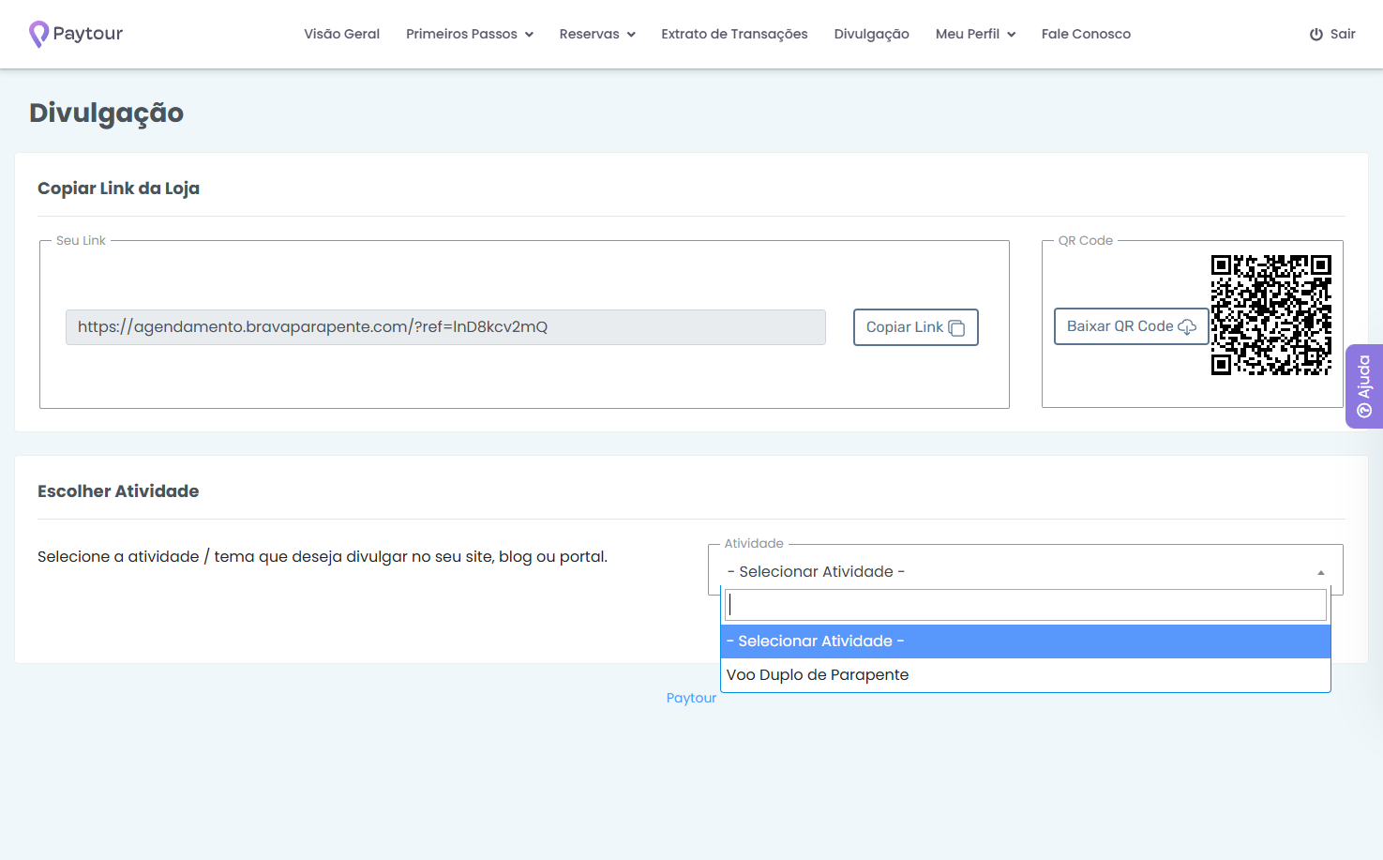Click the Paytour logo
This screenshot has width=1383, height=860.
point(76,34)
